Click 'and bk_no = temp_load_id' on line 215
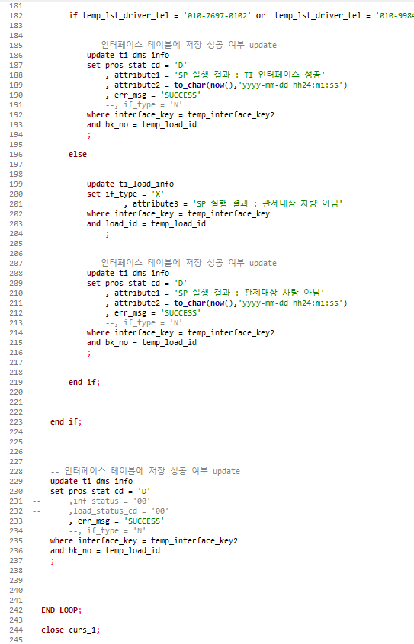The height and width of the screenshot is (644, 414). click(142, 342)
